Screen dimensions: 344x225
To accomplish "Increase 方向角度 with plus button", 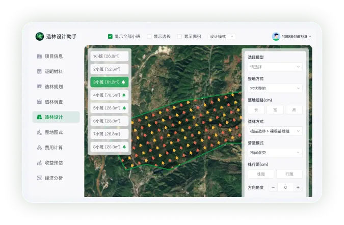I will (298, 187).
